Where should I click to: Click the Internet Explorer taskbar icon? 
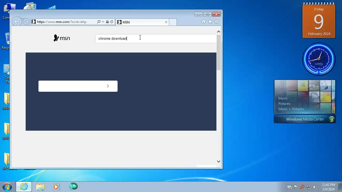[x=24, y=187]
